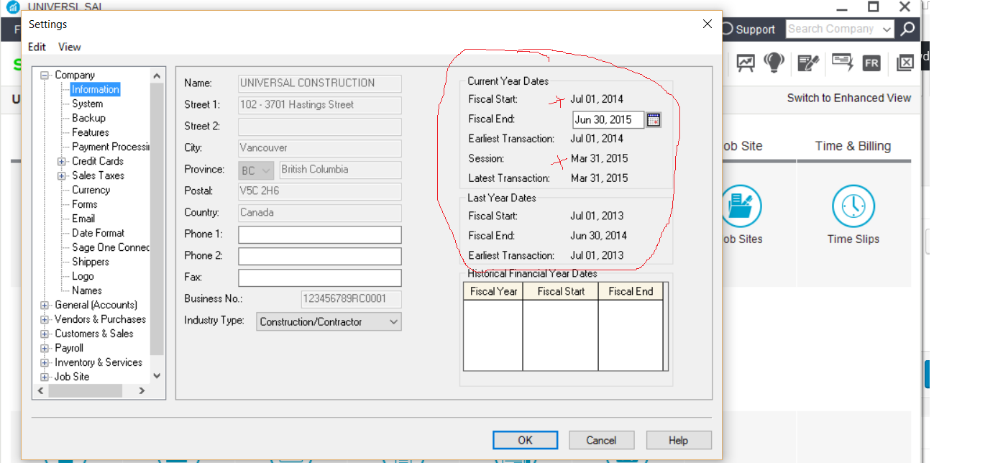Select Currency in the settings tree
The image size is (1003, 463).
click(x=91, y=190)
